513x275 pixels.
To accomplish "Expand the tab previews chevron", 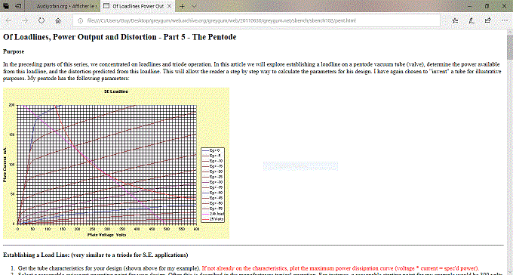I will tap(194, 6).
